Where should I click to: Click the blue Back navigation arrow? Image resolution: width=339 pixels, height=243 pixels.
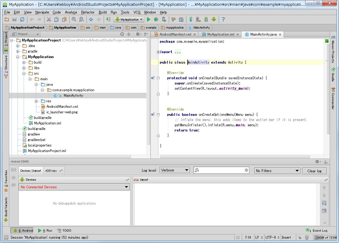pyautogui.click(x=91, y=19)
